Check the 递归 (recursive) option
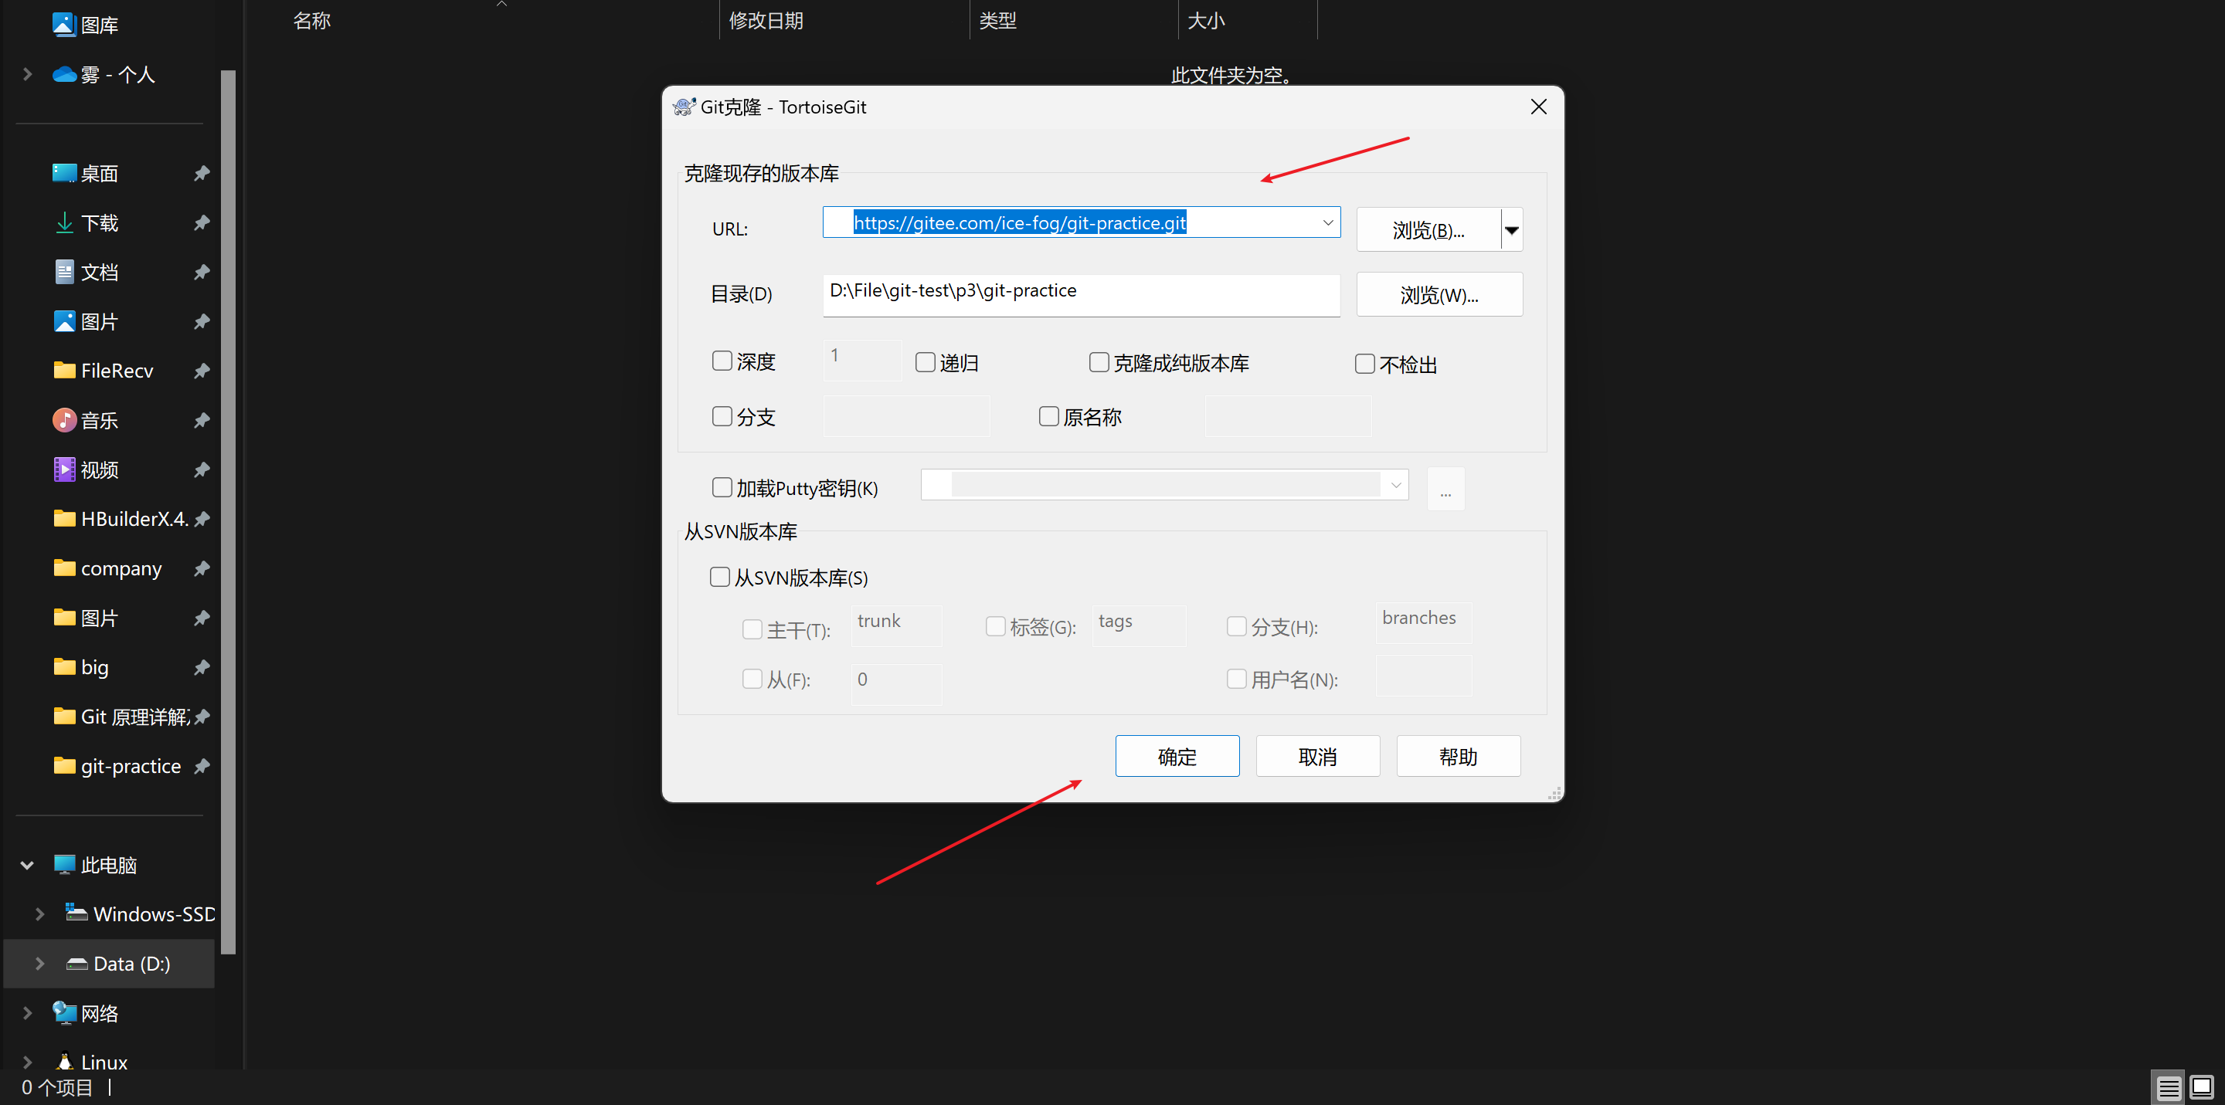Viewport: 2225px width, 1105px height. pyautogui.click(x=925, y=363)
